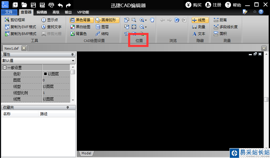This screenshot has width=270, height=158.
Task: Select the New1.dxf document tab
Action: (x=11, y=48)
